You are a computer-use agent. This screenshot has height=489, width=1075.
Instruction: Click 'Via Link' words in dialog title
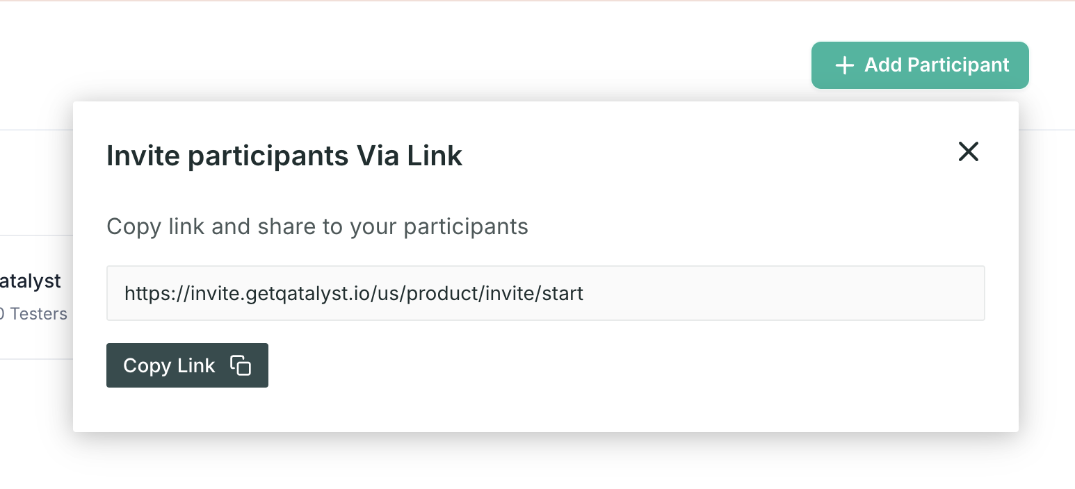pos(410,156)
